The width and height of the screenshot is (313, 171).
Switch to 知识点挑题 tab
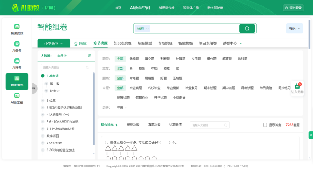pyautogui.click(x=123, y=43)
